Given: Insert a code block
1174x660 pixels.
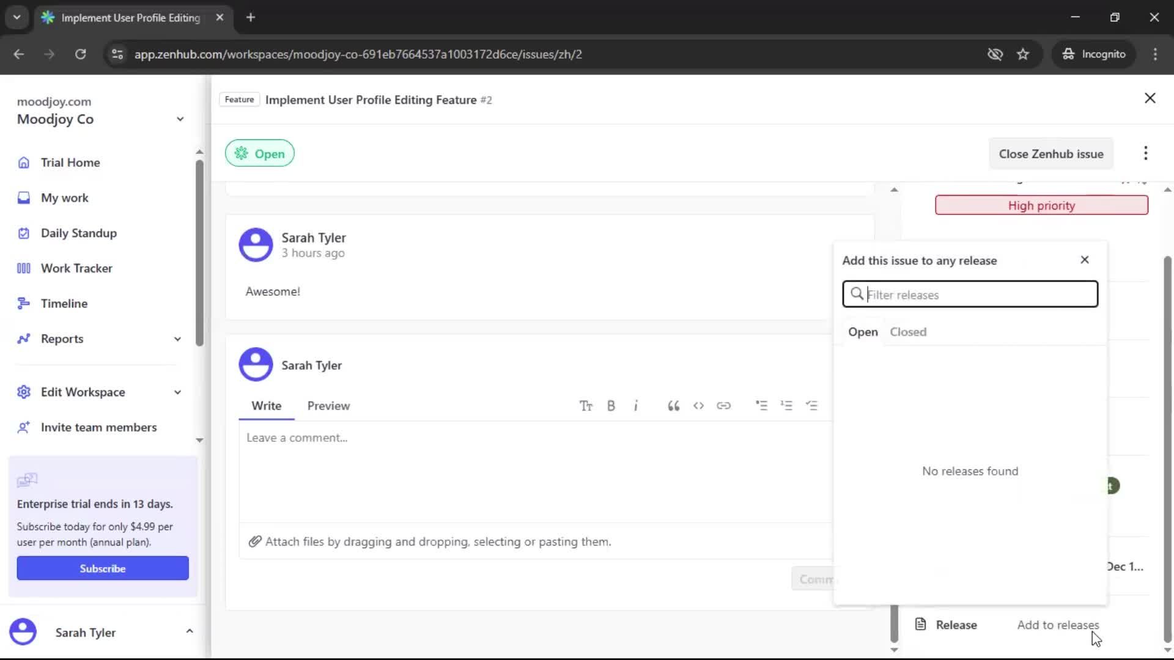Looking at the screenshot, I should click(699, 405).
